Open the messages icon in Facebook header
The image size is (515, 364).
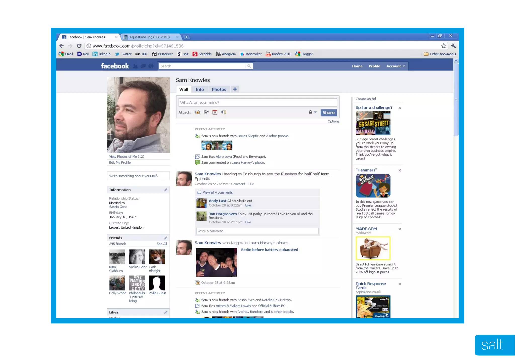tap(143, 66)
